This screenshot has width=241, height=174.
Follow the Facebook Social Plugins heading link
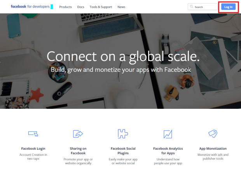tap(123, 151)
